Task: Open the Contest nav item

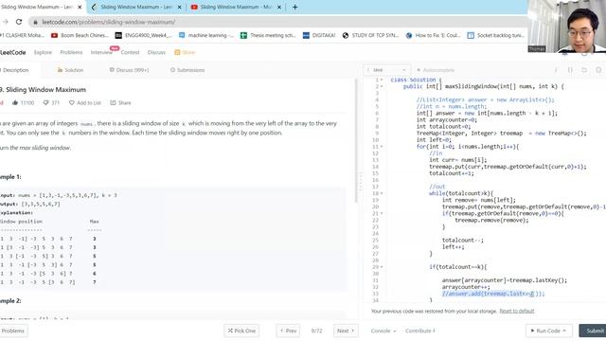Action: coord(130,52)
